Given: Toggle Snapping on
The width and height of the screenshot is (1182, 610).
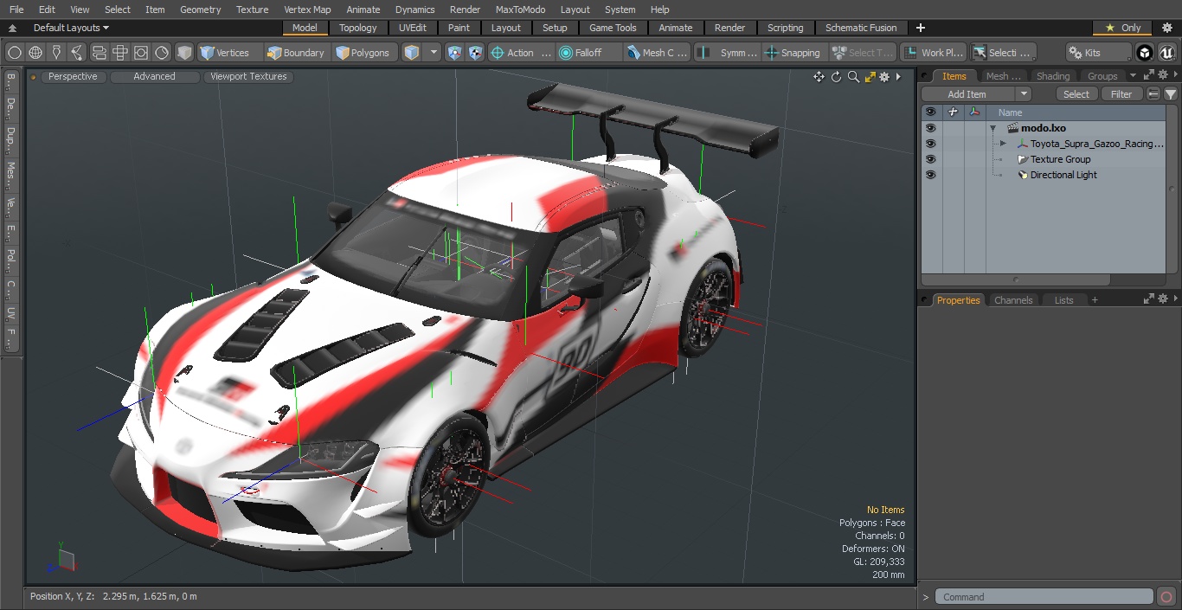Looking at the screenshot, I should click(x=793, y=53).
